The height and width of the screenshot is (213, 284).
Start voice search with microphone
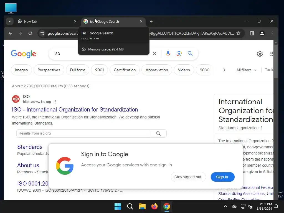pyautogui.click(x=168, y=54)
